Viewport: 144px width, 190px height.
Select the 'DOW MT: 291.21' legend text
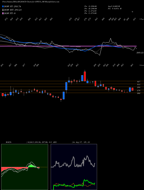[x=13, y=10]
